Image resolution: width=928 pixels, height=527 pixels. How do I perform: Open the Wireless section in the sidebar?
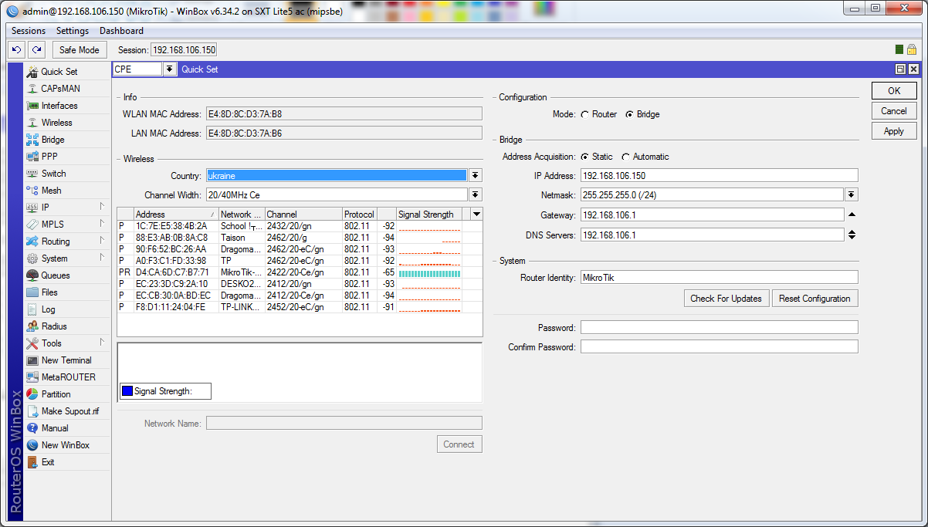tap(56, 123)
